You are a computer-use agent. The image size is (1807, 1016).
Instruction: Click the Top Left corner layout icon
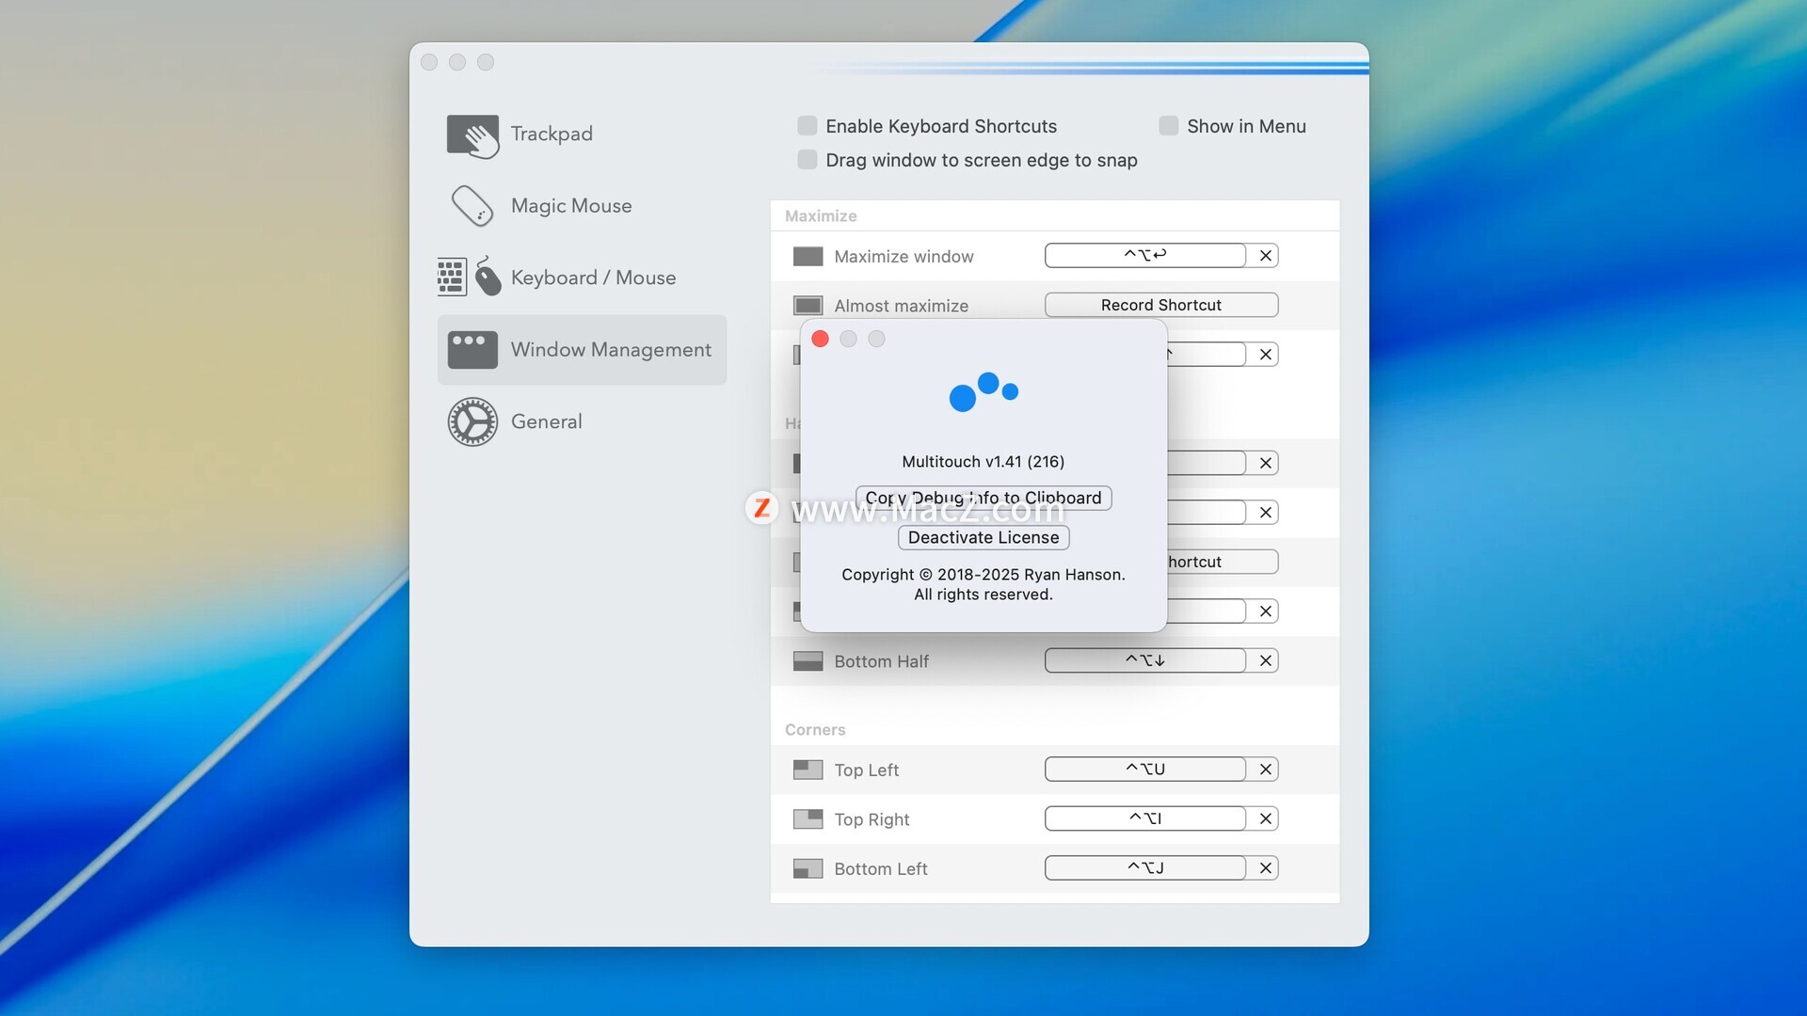pos(808,770)
